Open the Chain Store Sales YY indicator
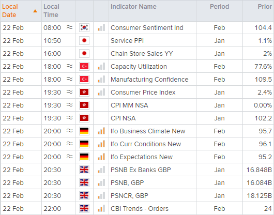 [x=142, y=53]
